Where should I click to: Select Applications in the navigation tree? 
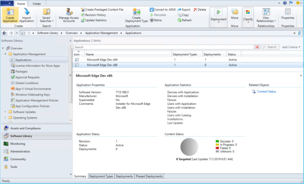[x=39, y=60]
